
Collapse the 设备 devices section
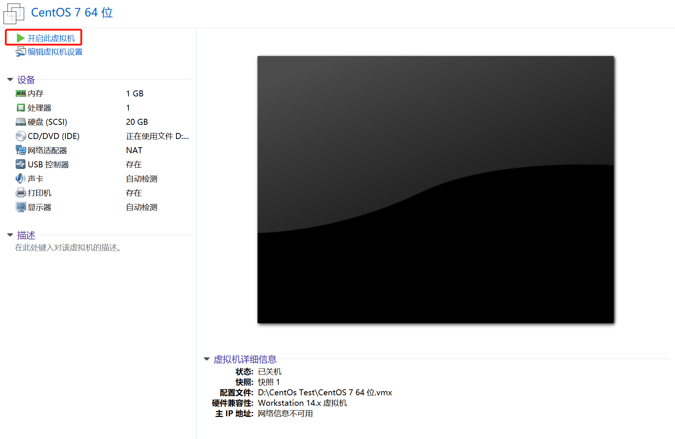pos(10,80)
